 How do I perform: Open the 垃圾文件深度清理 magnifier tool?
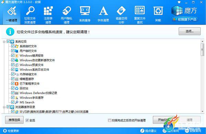coord(30,15)
